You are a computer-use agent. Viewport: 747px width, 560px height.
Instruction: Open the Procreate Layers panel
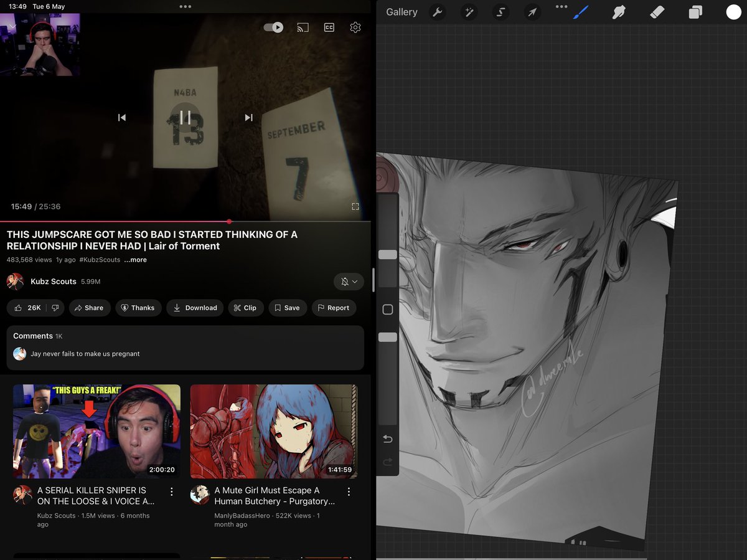(695, 12)
